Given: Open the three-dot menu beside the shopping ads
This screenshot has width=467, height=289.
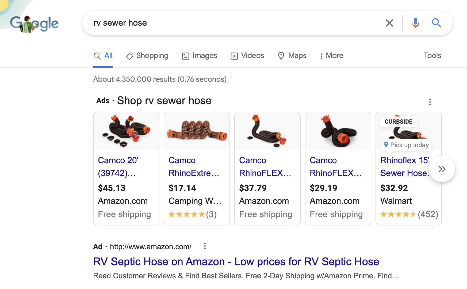Looking at the screenshot, I should (x=430, y=102).
